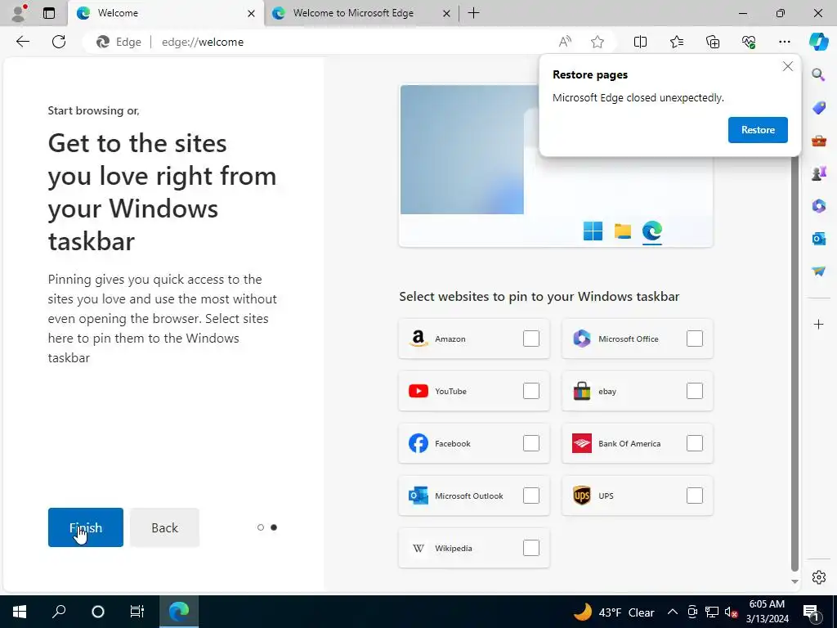Click the YouTube logo in list
The width and height of the screenshot is (837, 628).
[418, 391]
